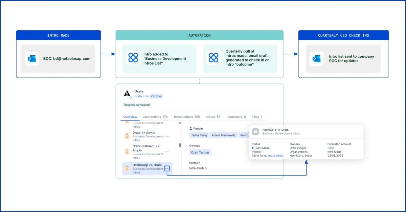Open the Introductions tab
Viewport: 406px width, 212px height.
coord(187,117)
